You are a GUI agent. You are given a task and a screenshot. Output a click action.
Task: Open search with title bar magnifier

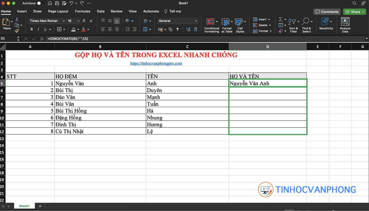(x=354, y=3)
